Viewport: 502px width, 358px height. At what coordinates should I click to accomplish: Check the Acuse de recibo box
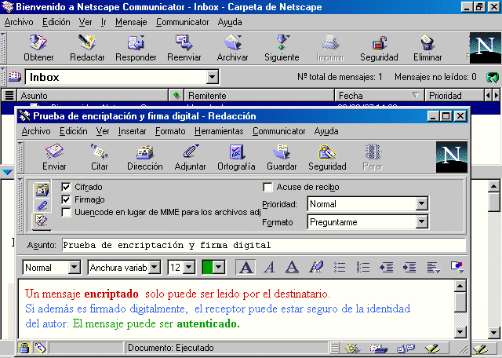click(267, 187)
